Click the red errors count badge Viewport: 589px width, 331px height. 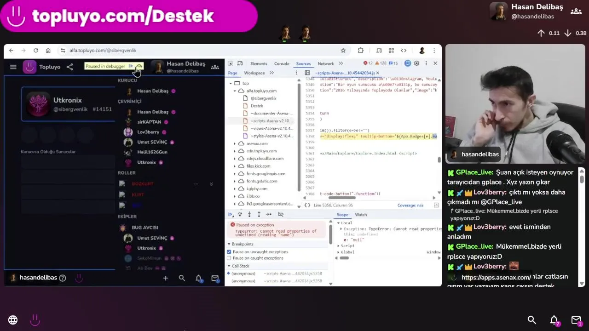coord(368,63)
